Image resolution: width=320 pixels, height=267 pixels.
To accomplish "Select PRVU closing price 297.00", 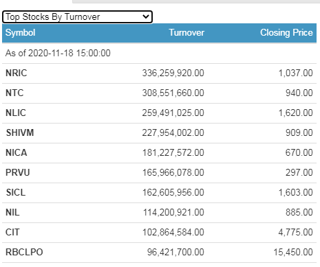I will point(299,173).
